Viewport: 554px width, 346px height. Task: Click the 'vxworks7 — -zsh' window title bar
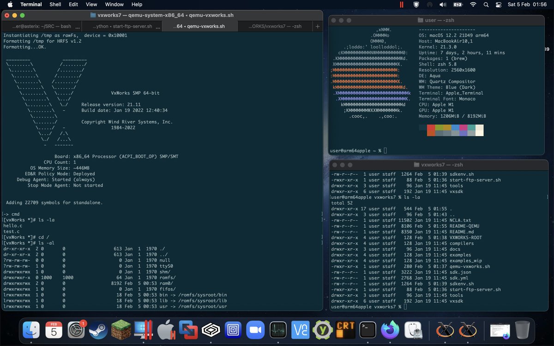pyautogui.click(x=438, y=165)
